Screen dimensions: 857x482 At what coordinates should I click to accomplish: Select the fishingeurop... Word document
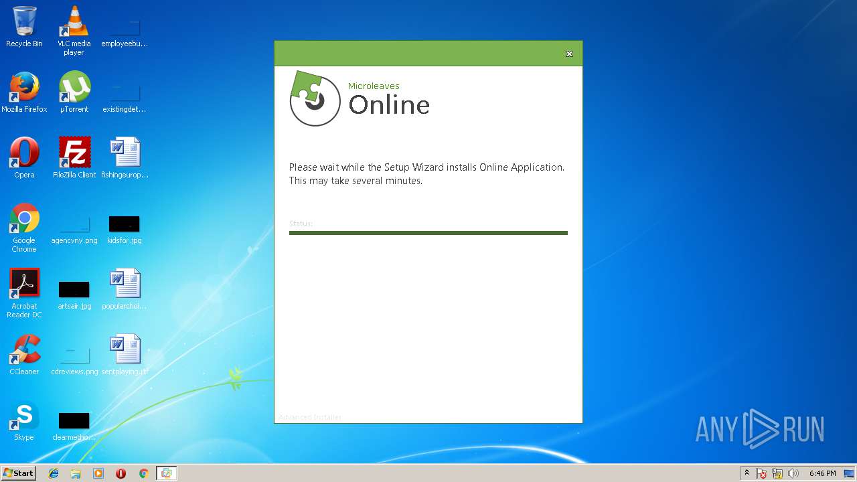(x=125, y=158)
